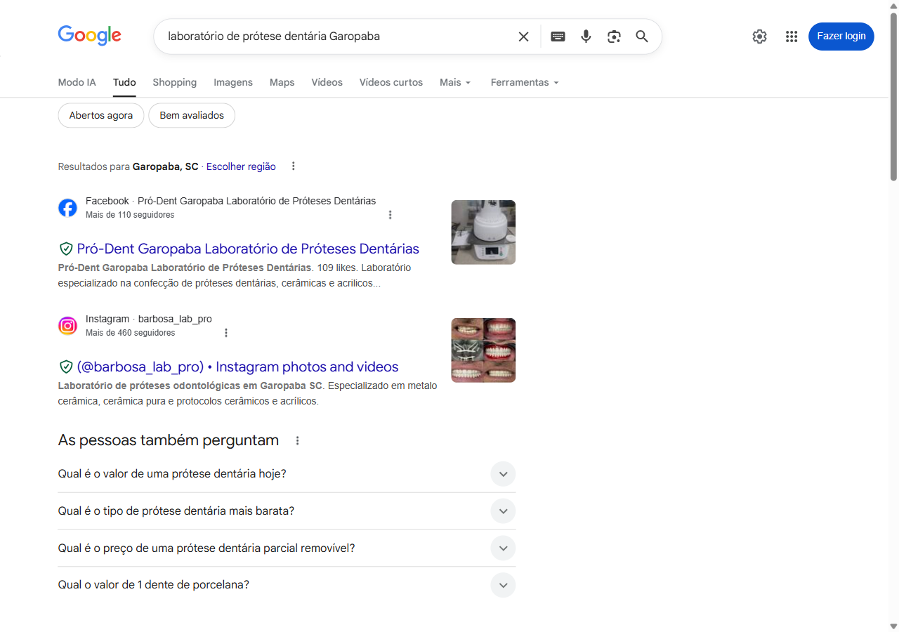
Task: Switch to Shopping tab
Action: pos(174,82)
